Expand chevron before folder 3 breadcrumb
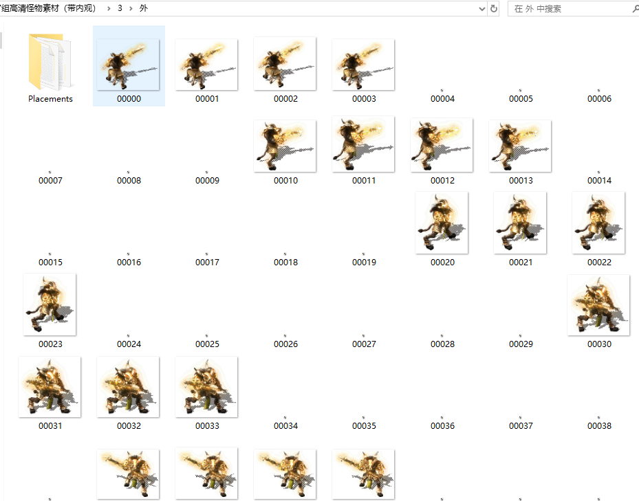Image resolution: width=639 pixels, height=501 pixels. tap(109, 8)
